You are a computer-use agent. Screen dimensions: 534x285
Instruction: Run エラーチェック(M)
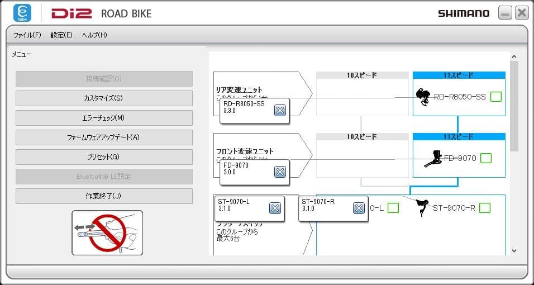tap(104, 118)
